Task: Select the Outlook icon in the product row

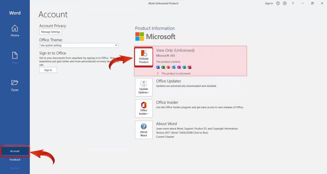Action: (173, 67)
